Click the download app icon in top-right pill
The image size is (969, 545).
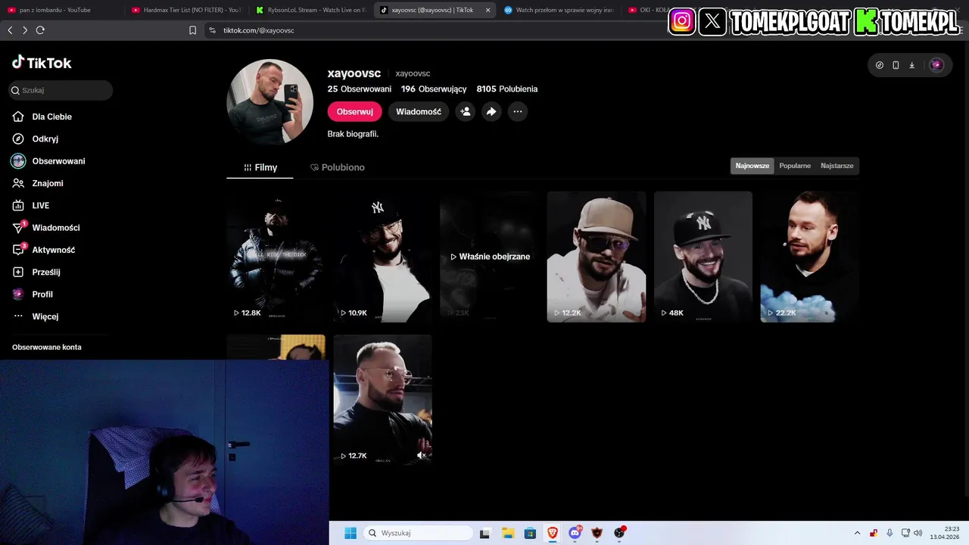[911, 65]
